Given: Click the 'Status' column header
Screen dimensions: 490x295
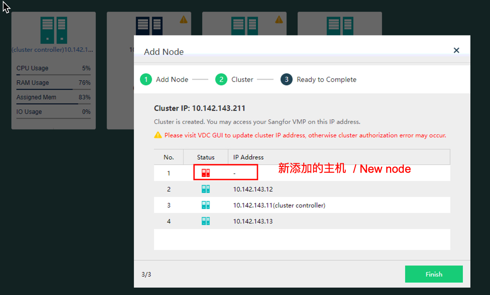Looking at the screenshot, I should coord(206,157).
